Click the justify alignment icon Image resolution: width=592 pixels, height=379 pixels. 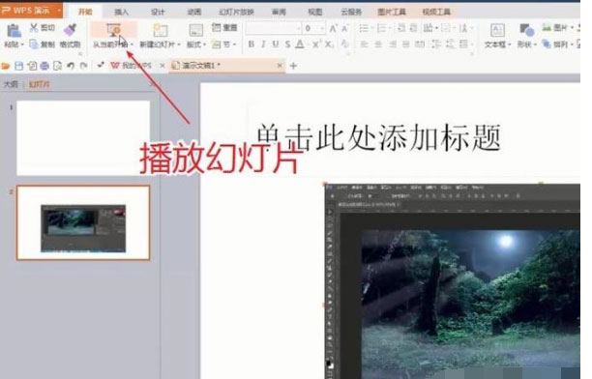point(406,44)
